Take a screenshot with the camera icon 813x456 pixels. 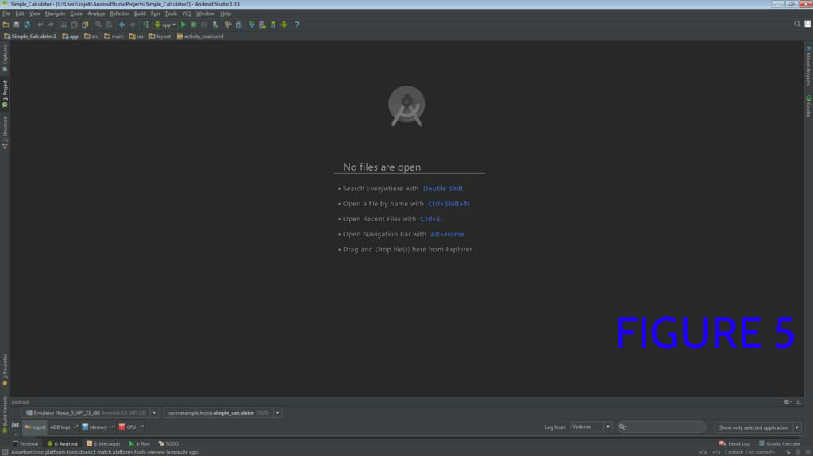tap(15, 425)
